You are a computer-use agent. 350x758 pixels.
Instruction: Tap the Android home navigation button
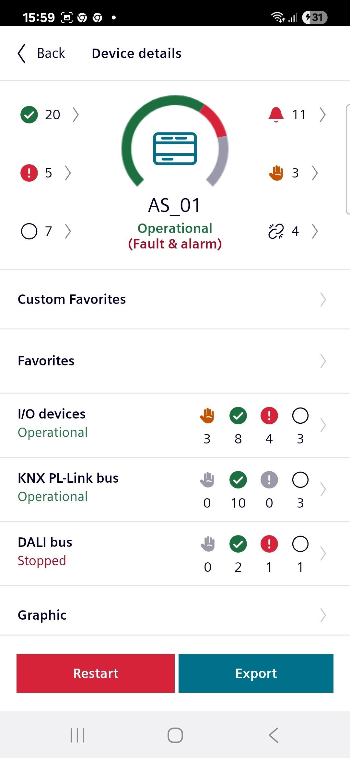175,735
